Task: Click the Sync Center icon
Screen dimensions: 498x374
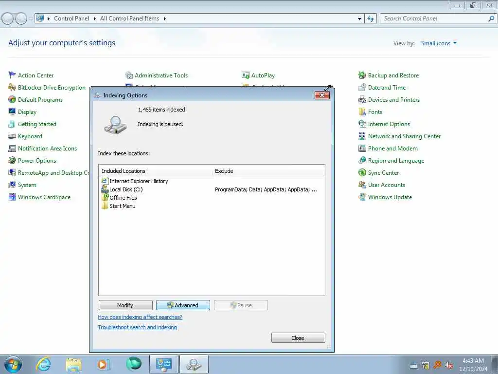Action: point(362,173)
